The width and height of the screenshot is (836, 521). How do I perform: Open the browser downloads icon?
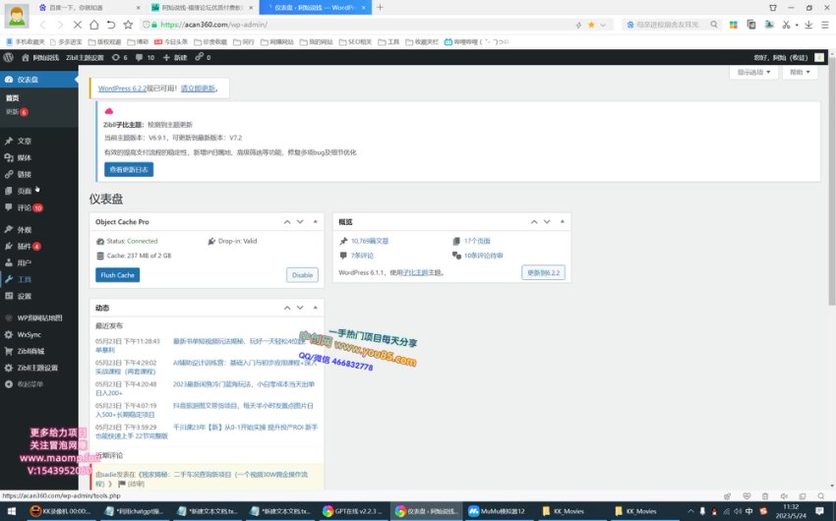click(x=808, y=25)
